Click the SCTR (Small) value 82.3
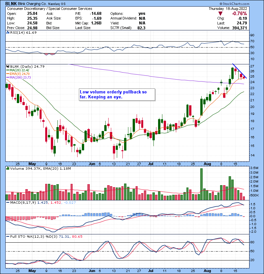The height and width of the screenshot is (274, 264). point(141,28)
